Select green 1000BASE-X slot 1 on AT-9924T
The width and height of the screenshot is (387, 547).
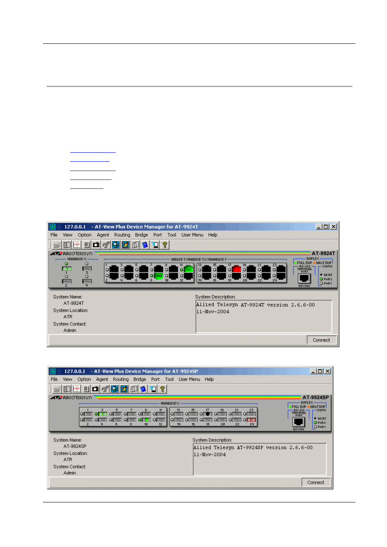point(67,269)
